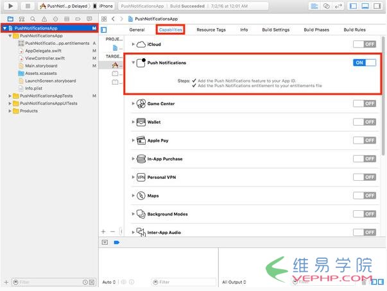Open the issue navigator

[44, 19]
